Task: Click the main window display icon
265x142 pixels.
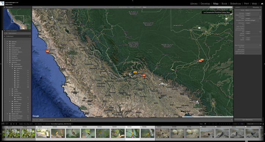Action: 3,124
